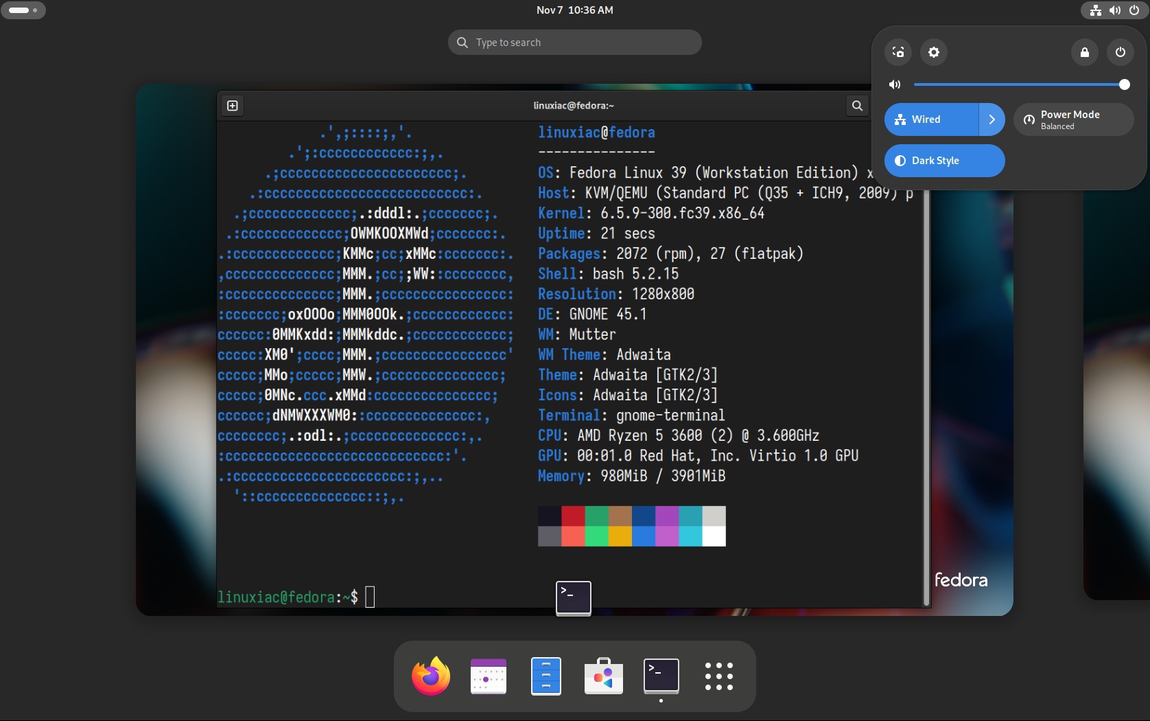Open the Terminal icon in the dock
This screenshot has height=721, width=1150.
click(x=661, y=676)
